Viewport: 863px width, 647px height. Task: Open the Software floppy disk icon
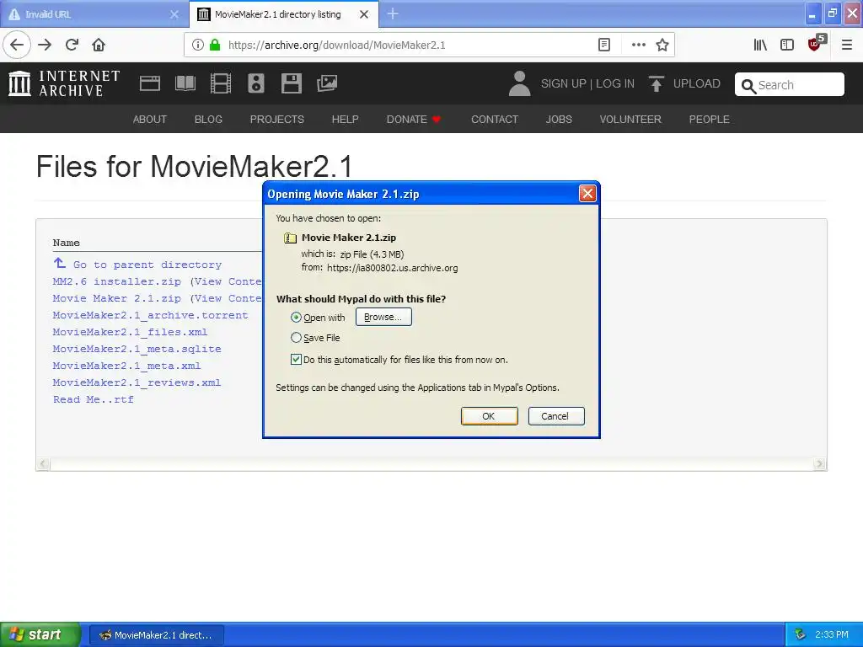point(291,83)
